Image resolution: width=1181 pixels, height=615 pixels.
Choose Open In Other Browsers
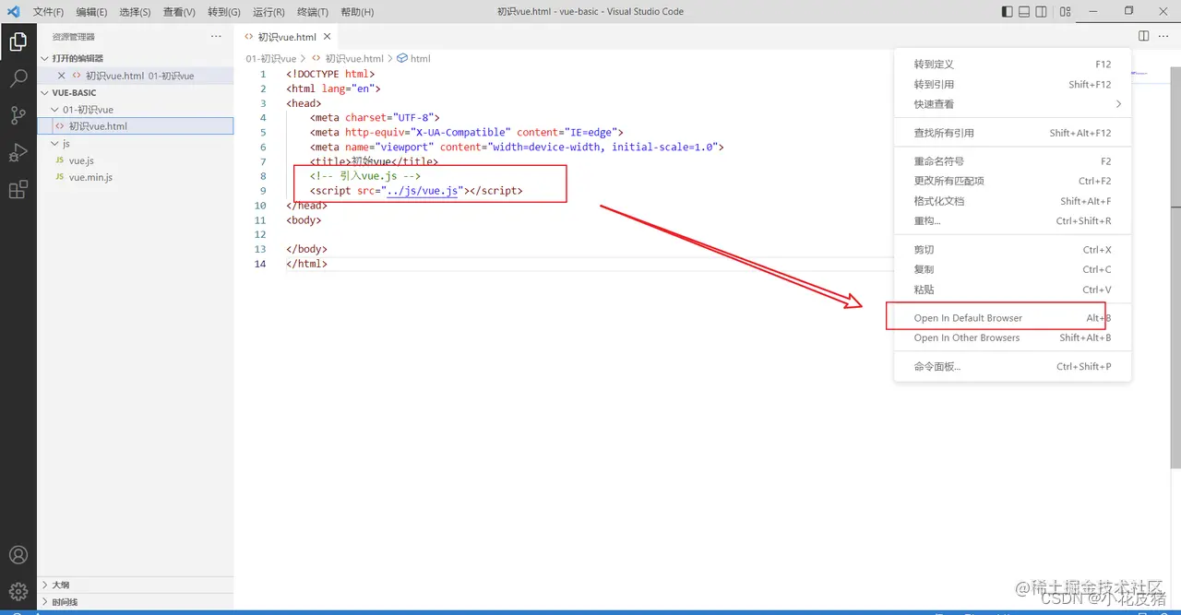point(1012,338)
